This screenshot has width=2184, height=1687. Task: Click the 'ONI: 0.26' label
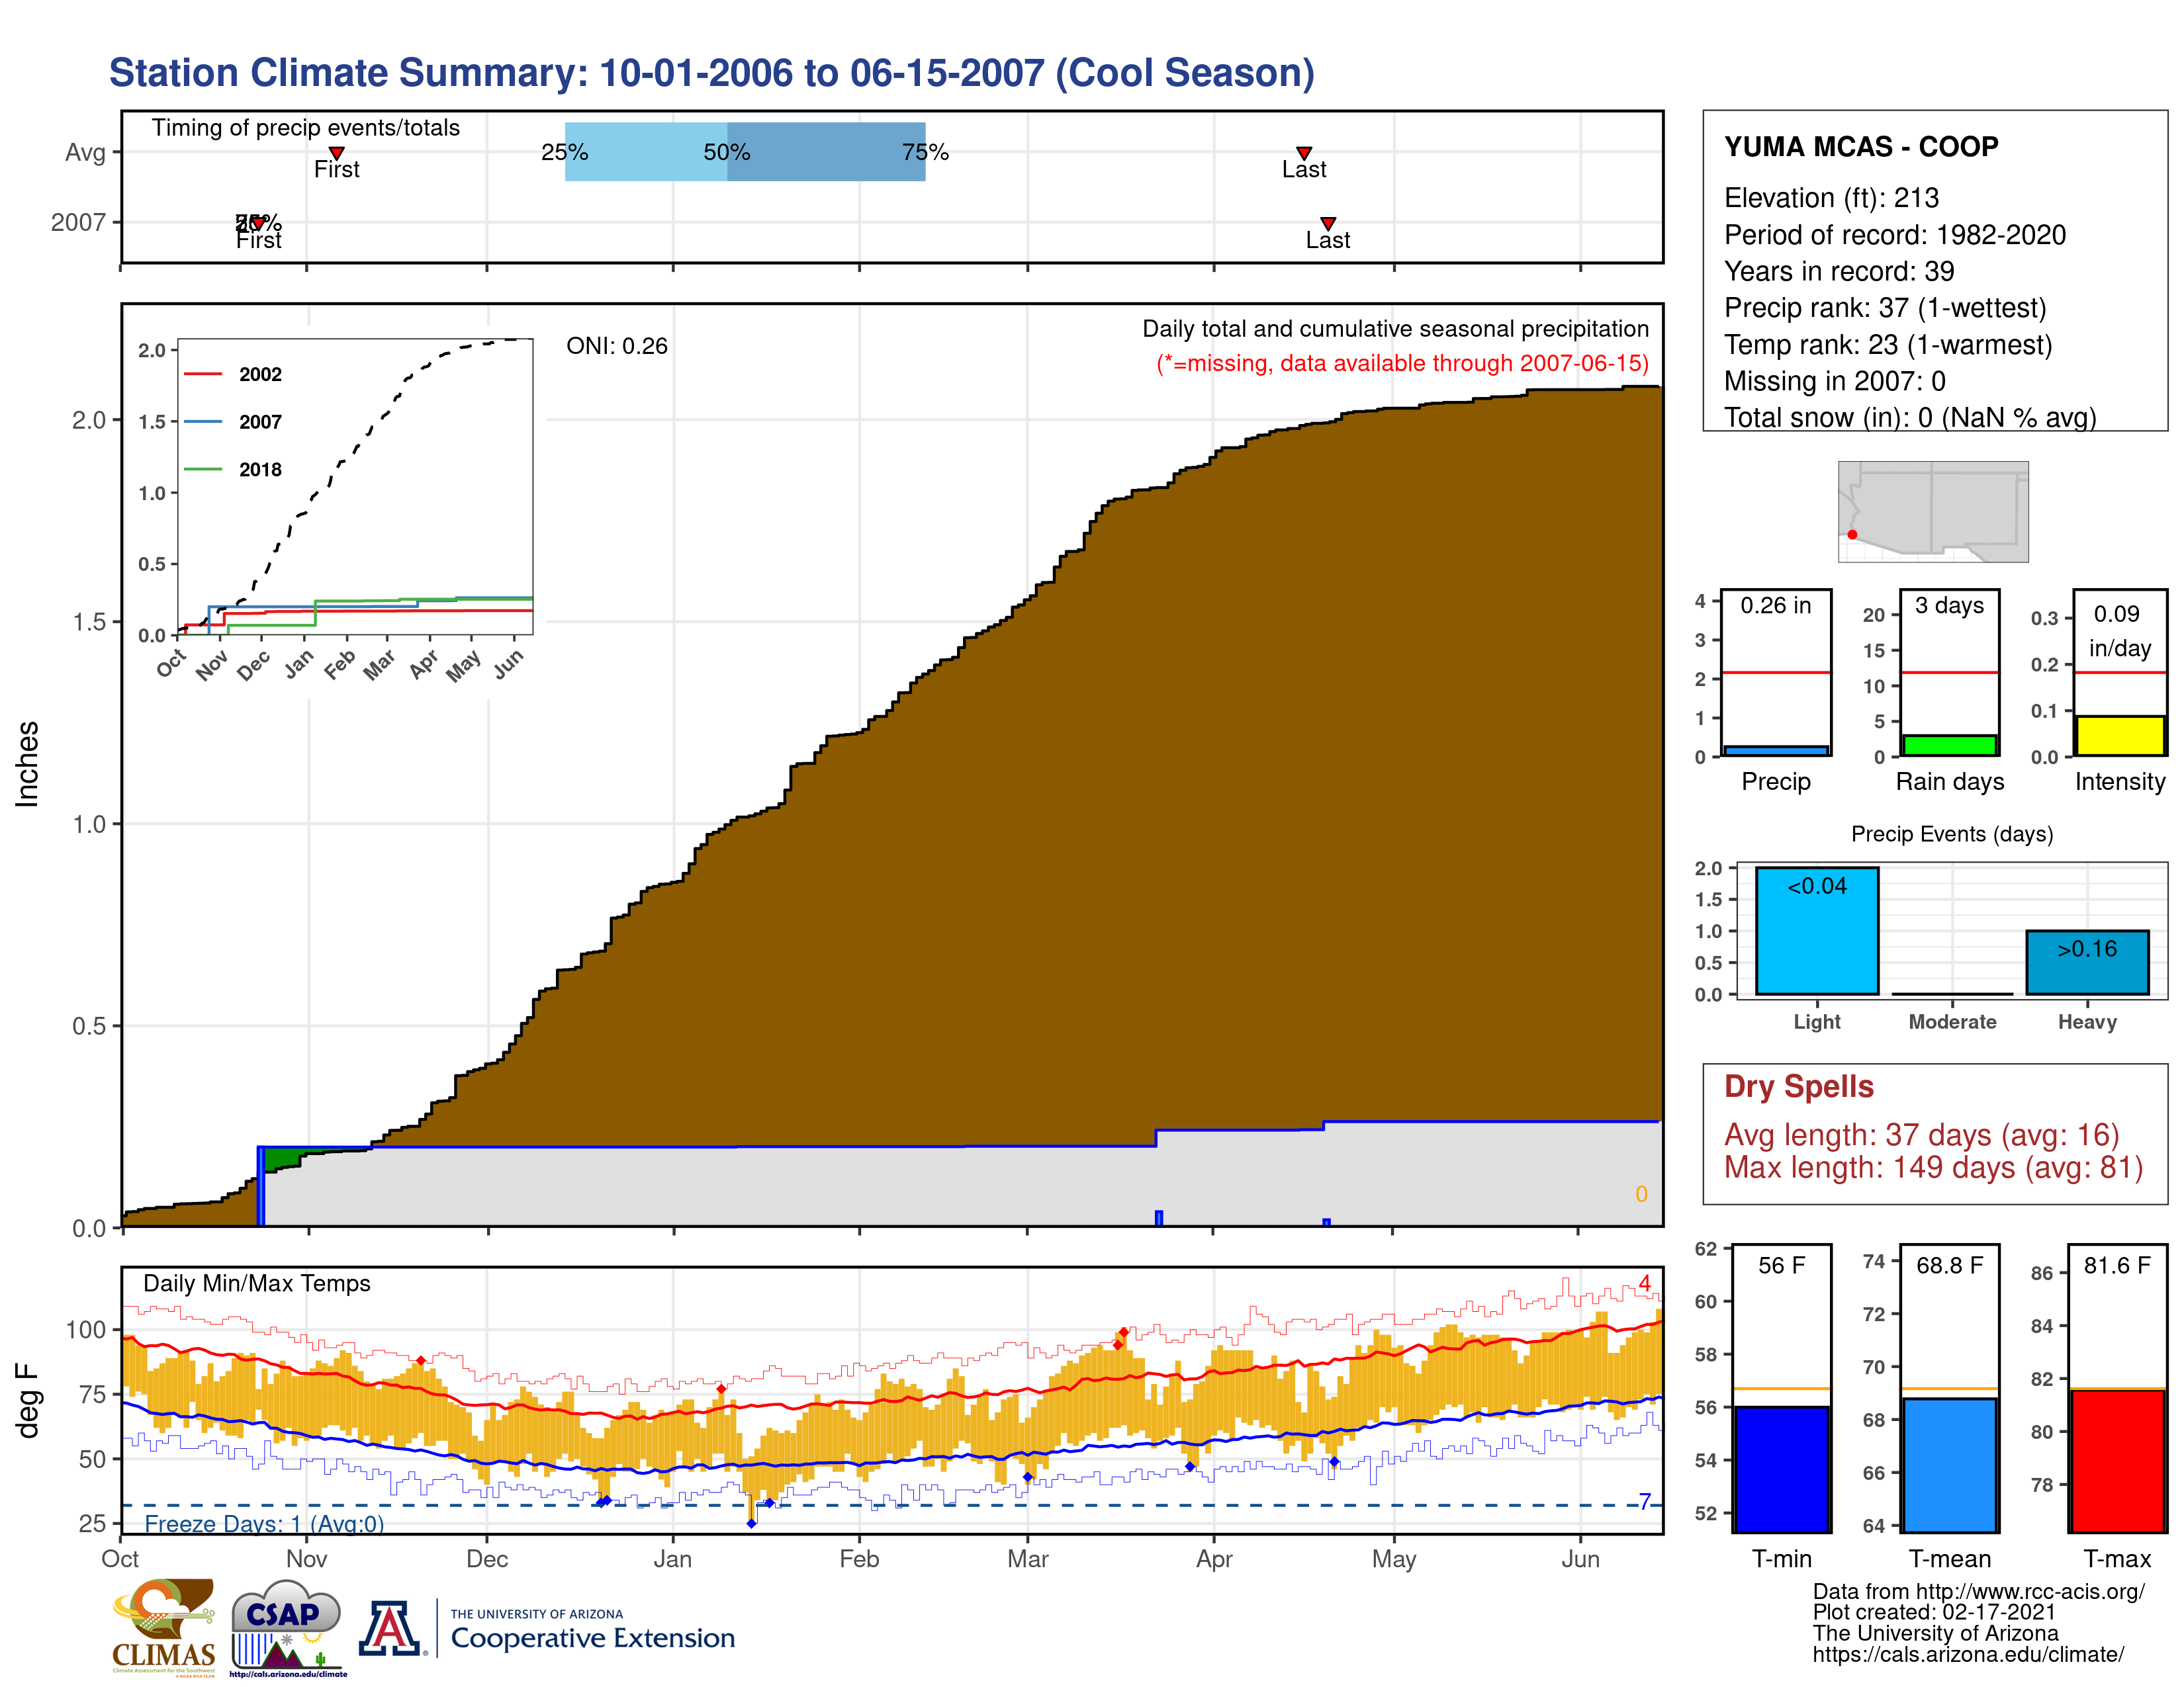click(616, 346)
